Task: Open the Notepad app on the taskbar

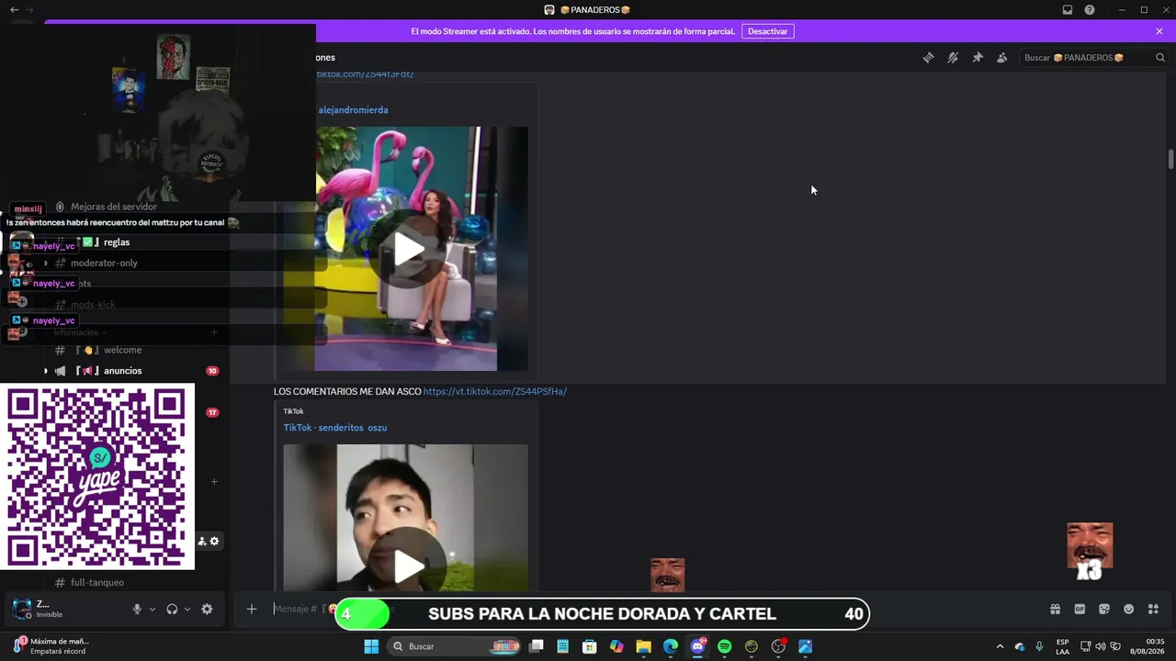Action: tap(563, 646)
